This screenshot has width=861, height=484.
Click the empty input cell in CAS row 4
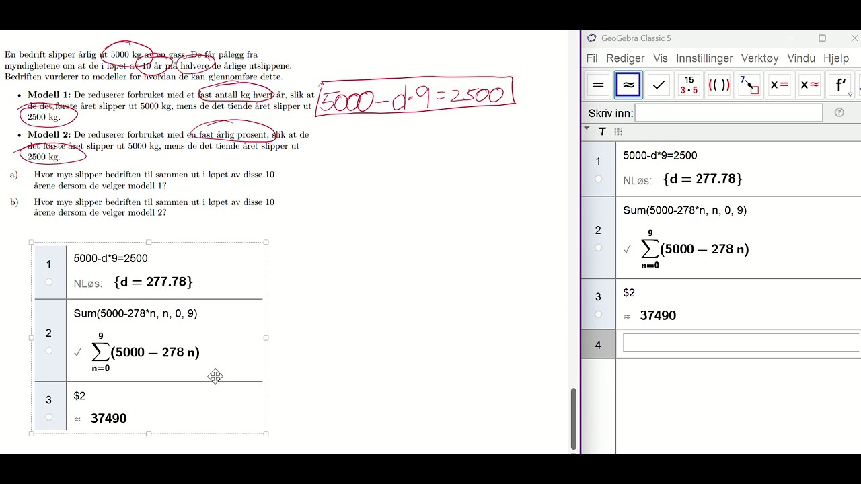point(741,343)
